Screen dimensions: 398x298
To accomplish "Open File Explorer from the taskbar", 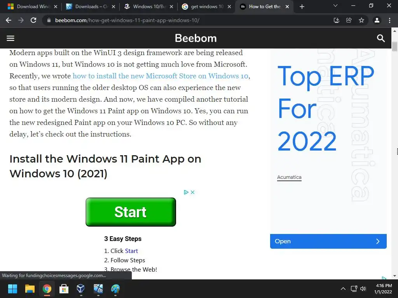I will click(30, 289).
